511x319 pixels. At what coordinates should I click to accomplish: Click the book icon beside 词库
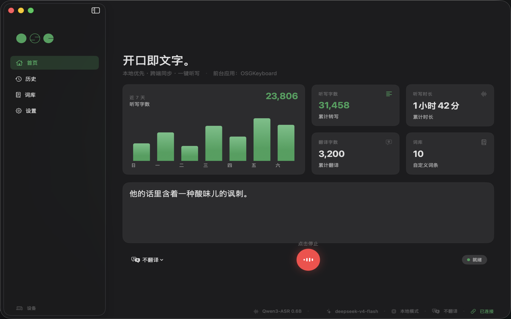click(x=18, y=95)
